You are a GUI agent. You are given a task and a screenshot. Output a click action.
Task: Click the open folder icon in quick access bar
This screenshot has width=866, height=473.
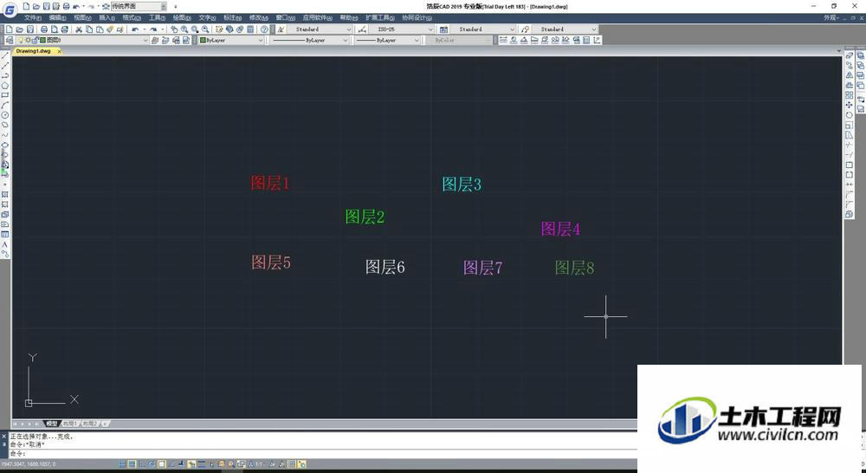point(36,7)
